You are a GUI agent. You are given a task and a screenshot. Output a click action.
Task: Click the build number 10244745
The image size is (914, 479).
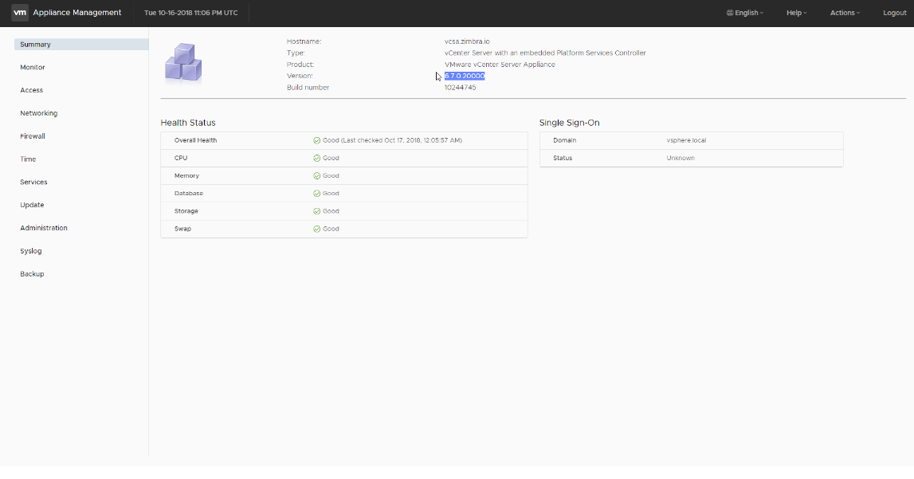(x=460, y=88)
